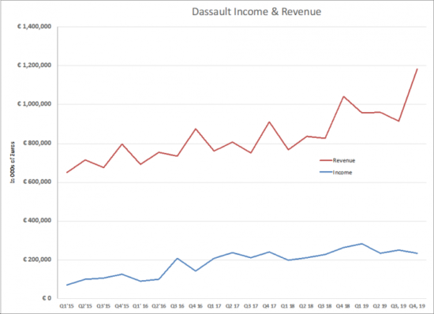This screenshot has width=434, height=314.
Task: Click the red Revenue legend line swatch
Action: coord(326,160)
